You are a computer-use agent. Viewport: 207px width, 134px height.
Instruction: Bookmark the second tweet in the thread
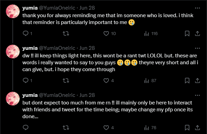[187, 80]
